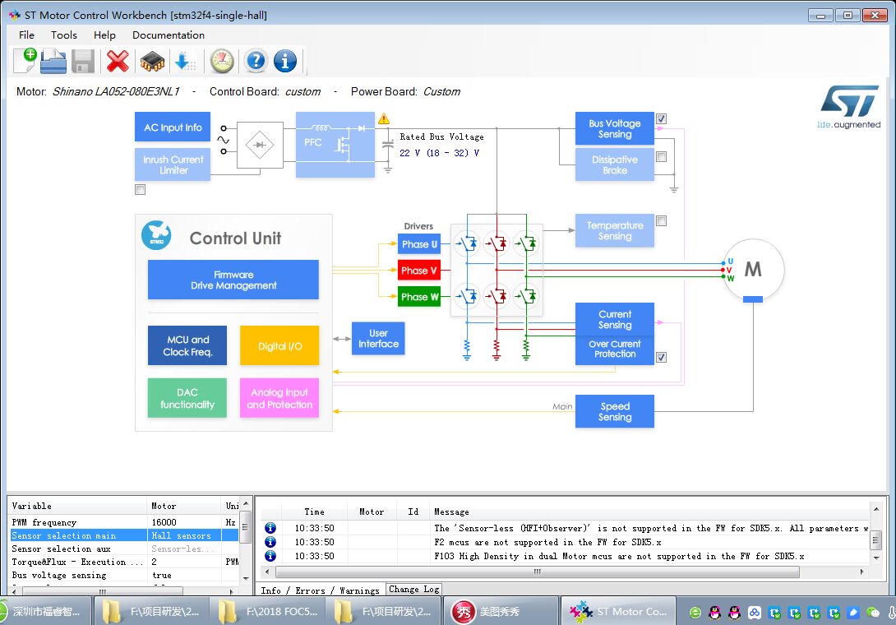The image size is (896, 625).
Task: Toggle the Over Current Protection checkbox
Action: tap(661, 358)
